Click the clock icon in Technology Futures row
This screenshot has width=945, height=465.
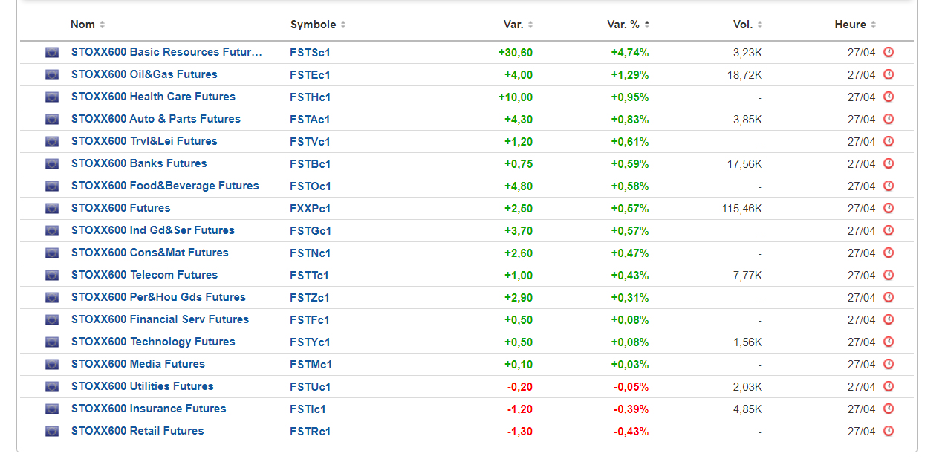pyautogui.click(x=889, y=342)
